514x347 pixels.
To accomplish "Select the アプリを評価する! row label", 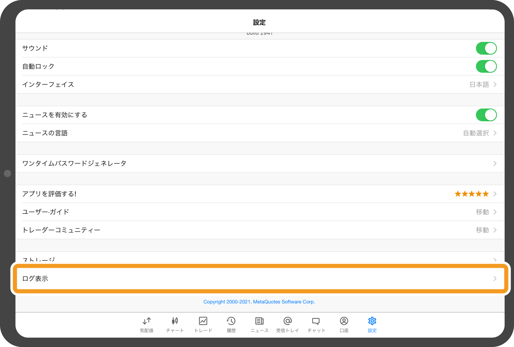I will (49, 194).
